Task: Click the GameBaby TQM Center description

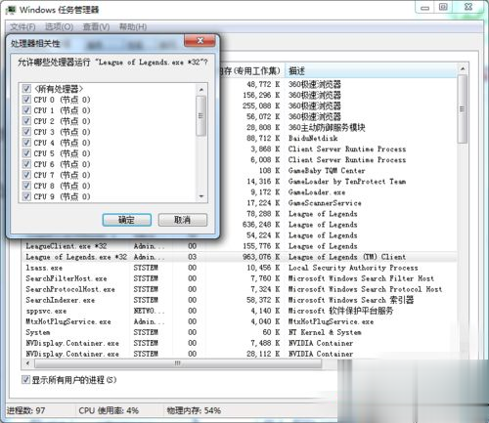Action: (x=327, y=170)
